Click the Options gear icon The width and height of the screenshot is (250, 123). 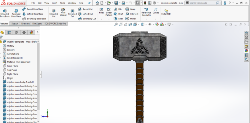[154, 3]
